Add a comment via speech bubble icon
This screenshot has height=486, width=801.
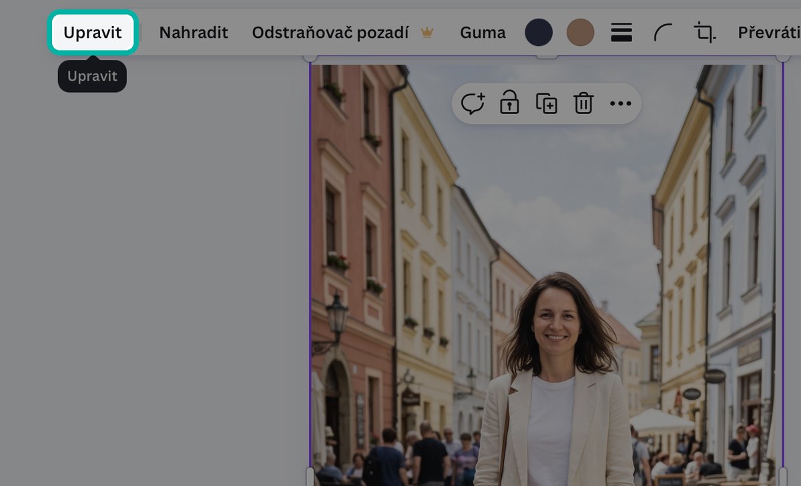pyautogui.click(x=473, y=103)
